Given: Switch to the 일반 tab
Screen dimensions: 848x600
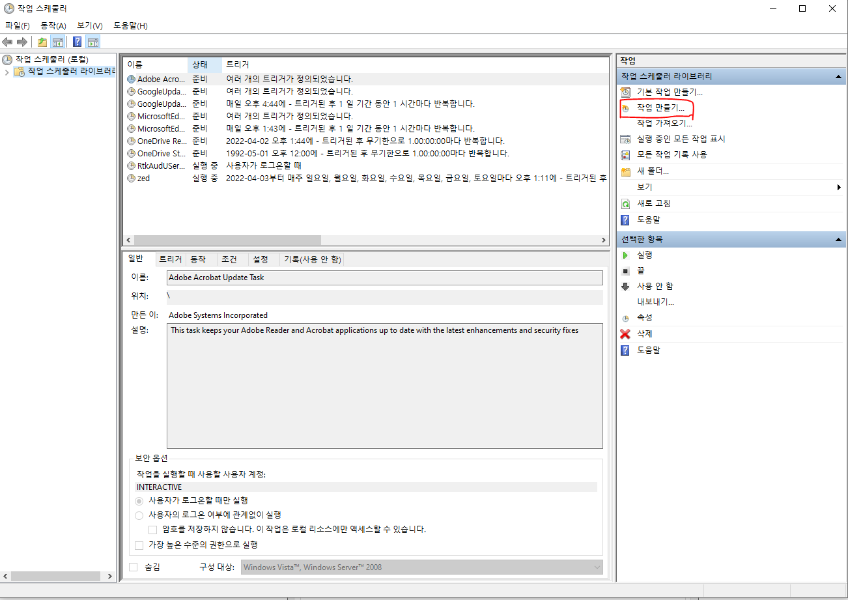Looking at the screenshot, I should tap(139, 258).
